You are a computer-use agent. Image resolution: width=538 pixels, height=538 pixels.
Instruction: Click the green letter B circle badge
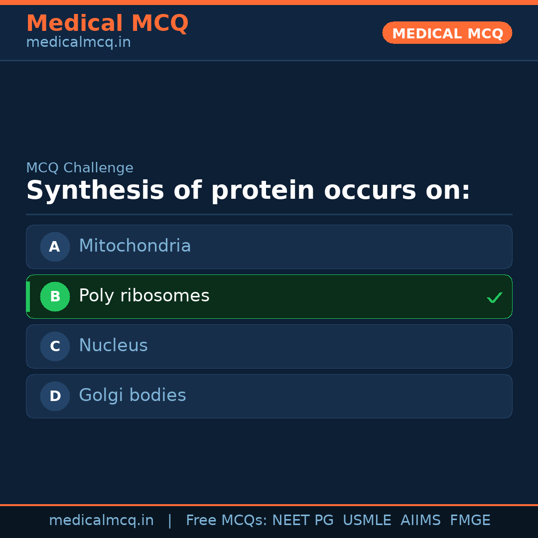click(55, 296)
